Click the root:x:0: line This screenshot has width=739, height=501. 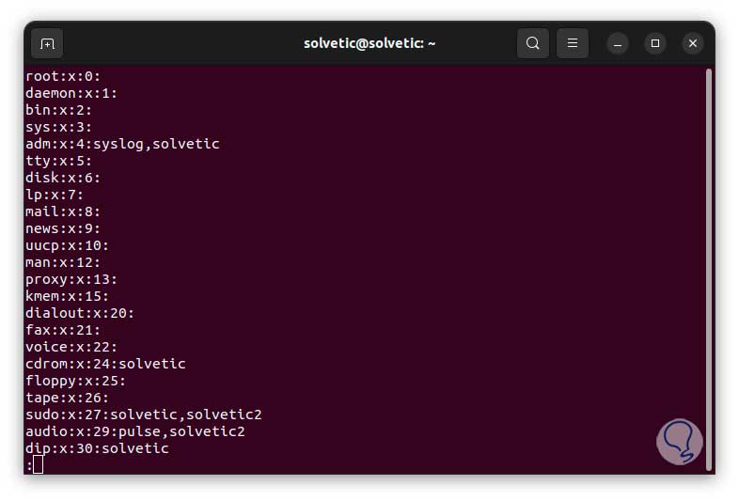[62, 76]
